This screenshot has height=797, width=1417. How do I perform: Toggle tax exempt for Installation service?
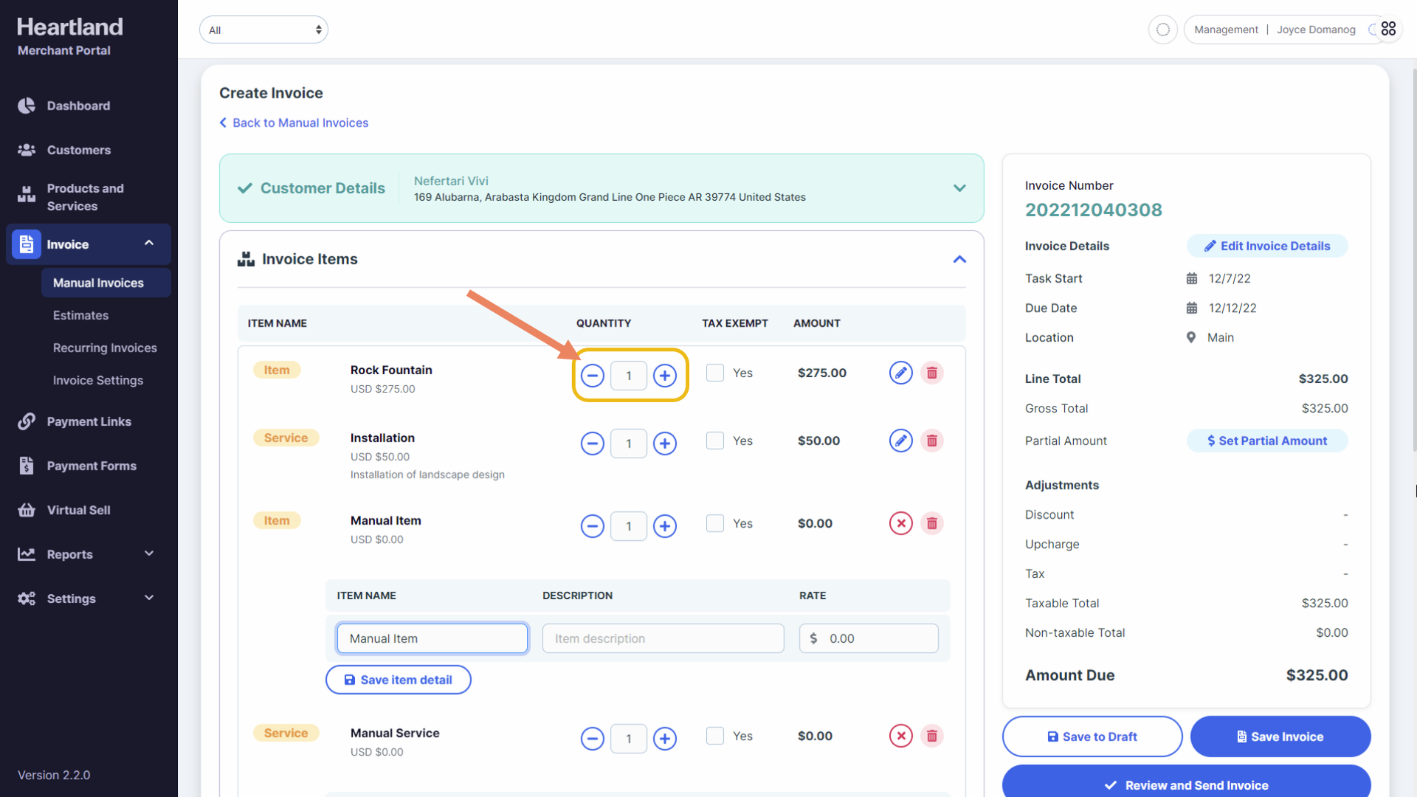click(714, 441)
